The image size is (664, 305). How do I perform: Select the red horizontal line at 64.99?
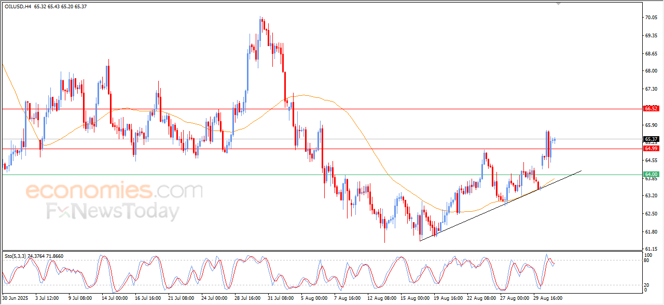[x=322, y=149]
